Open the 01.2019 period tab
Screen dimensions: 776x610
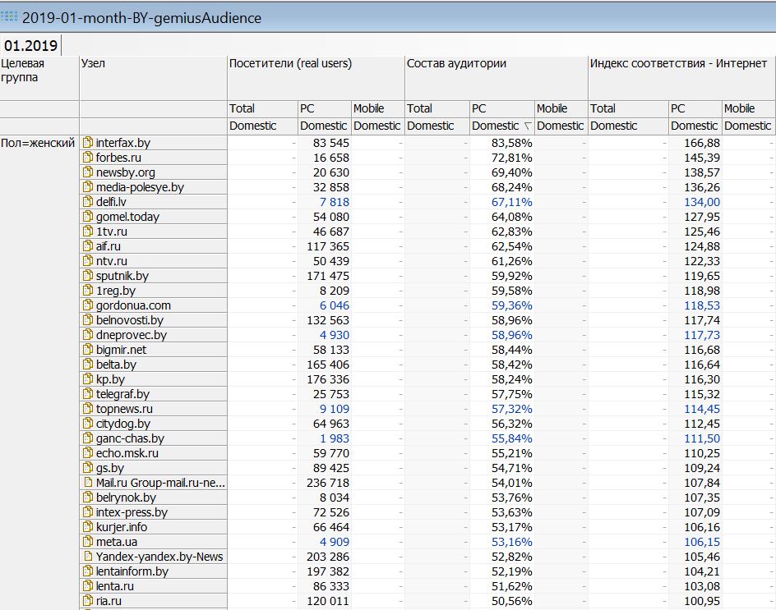(x=31, y=46)
